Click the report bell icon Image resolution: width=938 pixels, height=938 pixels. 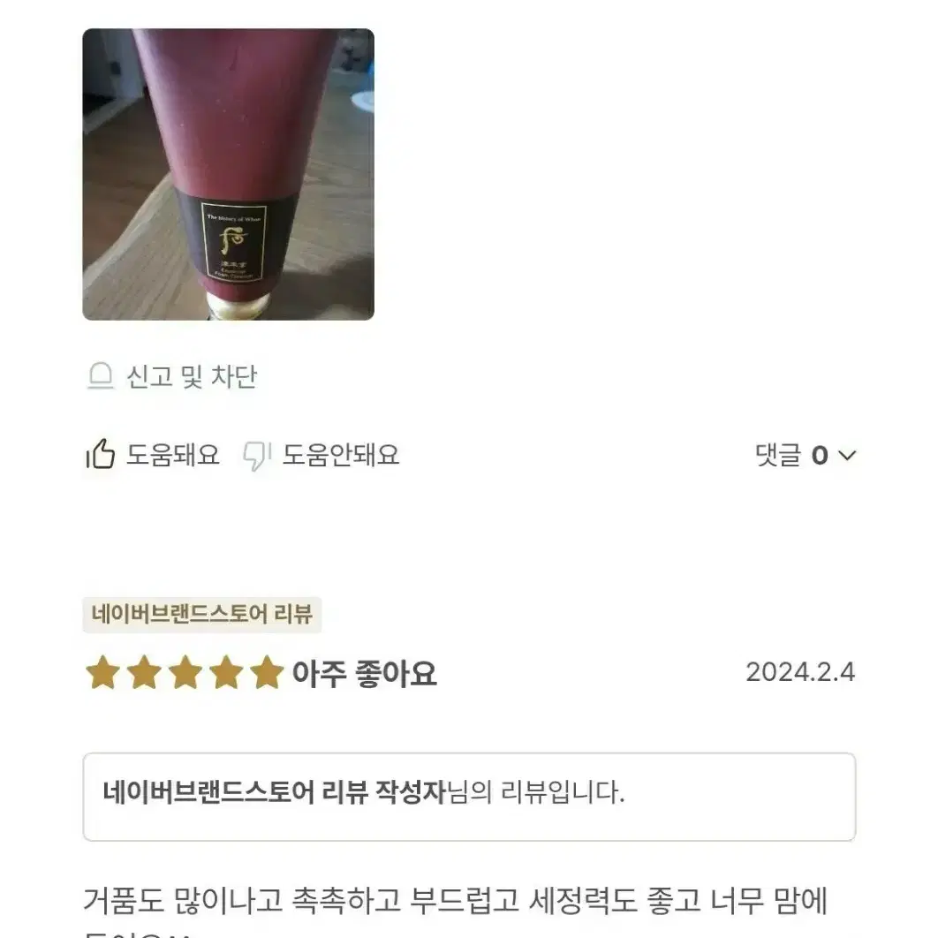(101, 376)
